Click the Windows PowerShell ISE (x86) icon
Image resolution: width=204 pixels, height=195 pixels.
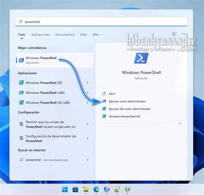pos(21,103)
